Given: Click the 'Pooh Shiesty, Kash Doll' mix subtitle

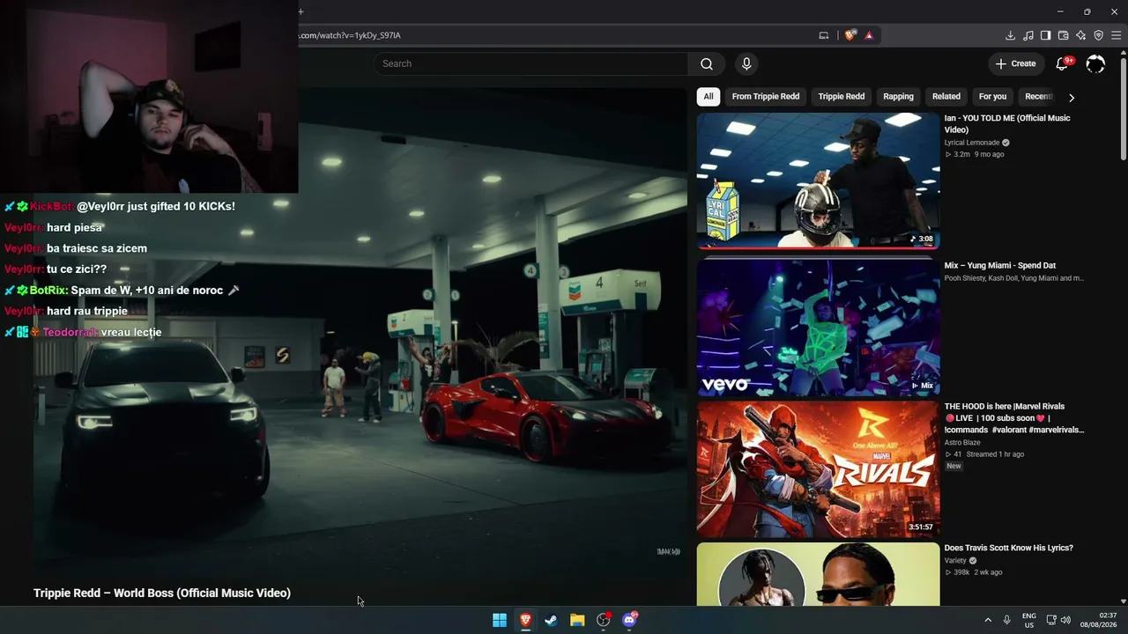Looking at the screenshot, I should [1014, 278].
